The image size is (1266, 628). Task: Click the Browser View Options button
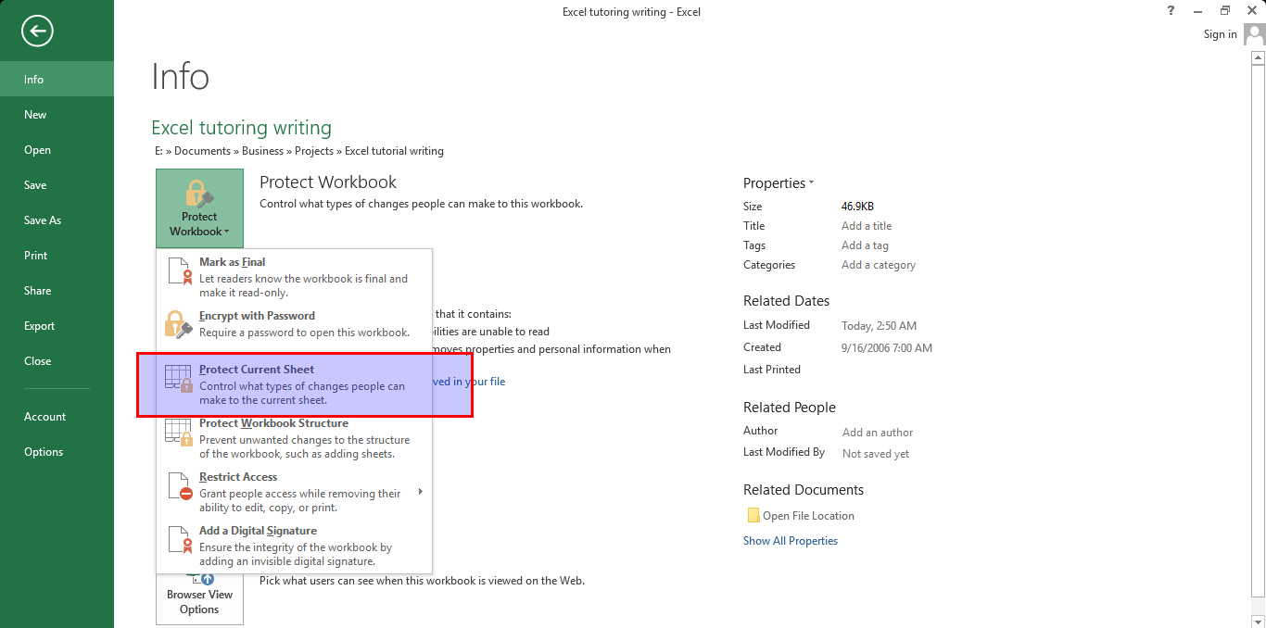(x=199, y=600)
